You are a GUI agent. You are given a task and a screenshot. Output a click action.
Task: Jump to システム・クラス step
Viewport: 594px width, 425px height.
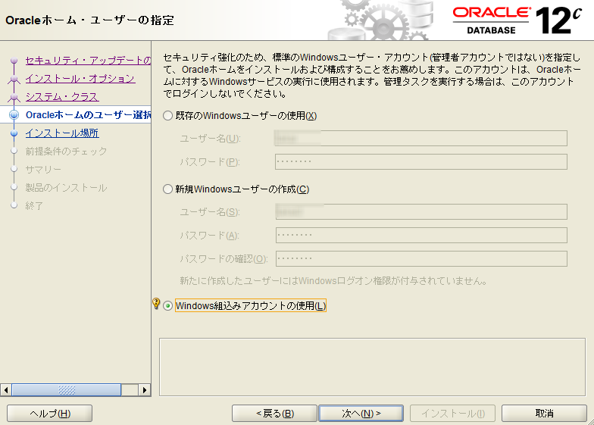[62, 97]
